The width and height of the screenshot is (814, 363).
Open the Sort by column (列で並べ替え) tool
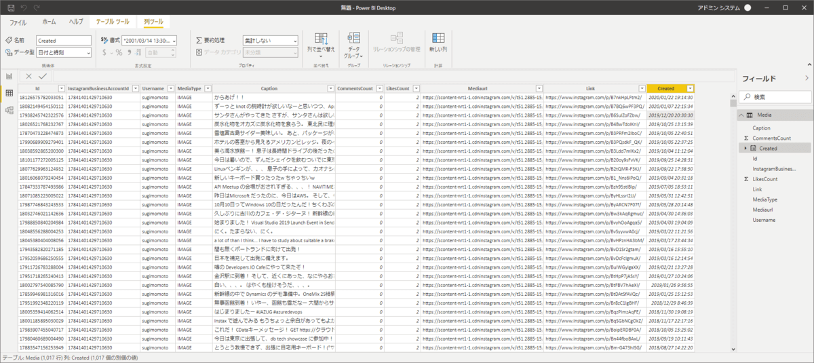[x=320, y=43]
